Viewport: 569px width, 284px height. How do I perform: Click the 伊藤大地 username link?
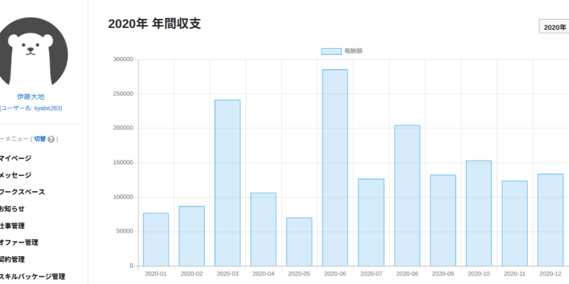(x=30, y=97)
